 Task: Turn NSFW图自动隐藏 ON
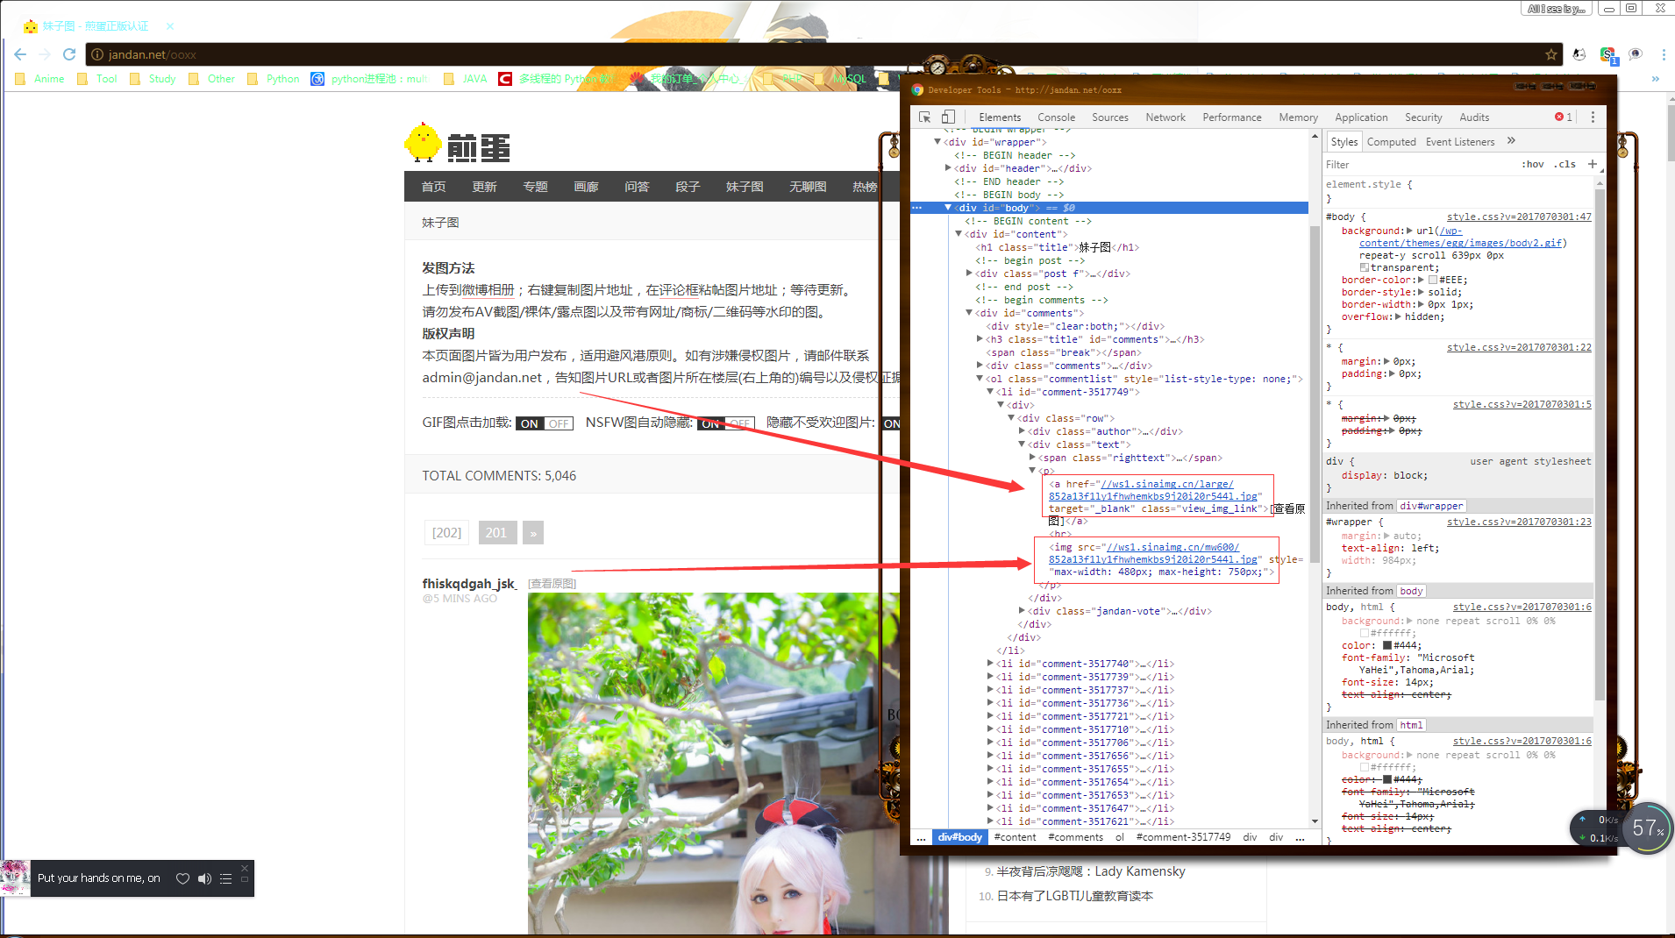[x=710, y=423]
